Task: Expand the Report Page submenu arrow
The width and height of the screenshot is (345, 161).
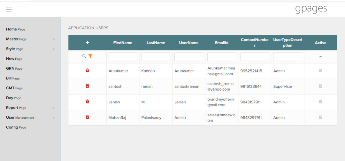Action: pyautogui.click(x=54, y=108)
